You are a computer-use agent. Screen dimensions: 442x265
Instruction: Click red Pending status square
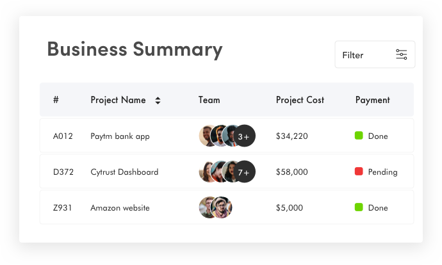point(359,172)
